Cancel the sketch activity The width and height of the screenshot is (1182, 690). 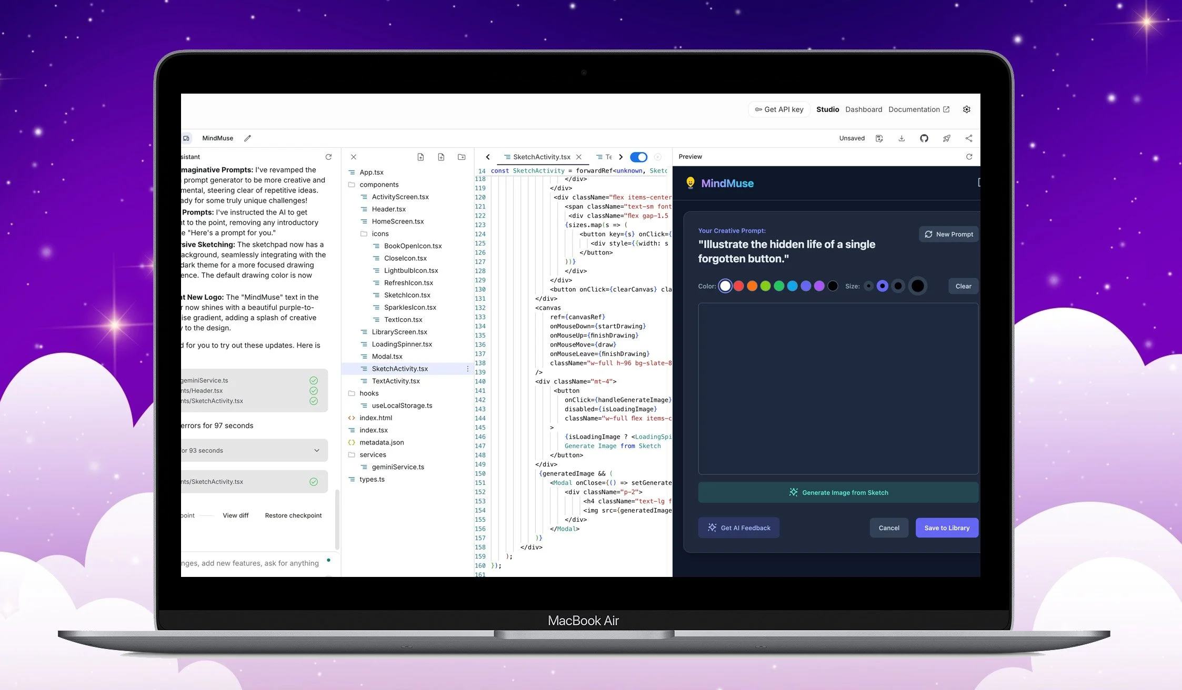tap(889, 527)
